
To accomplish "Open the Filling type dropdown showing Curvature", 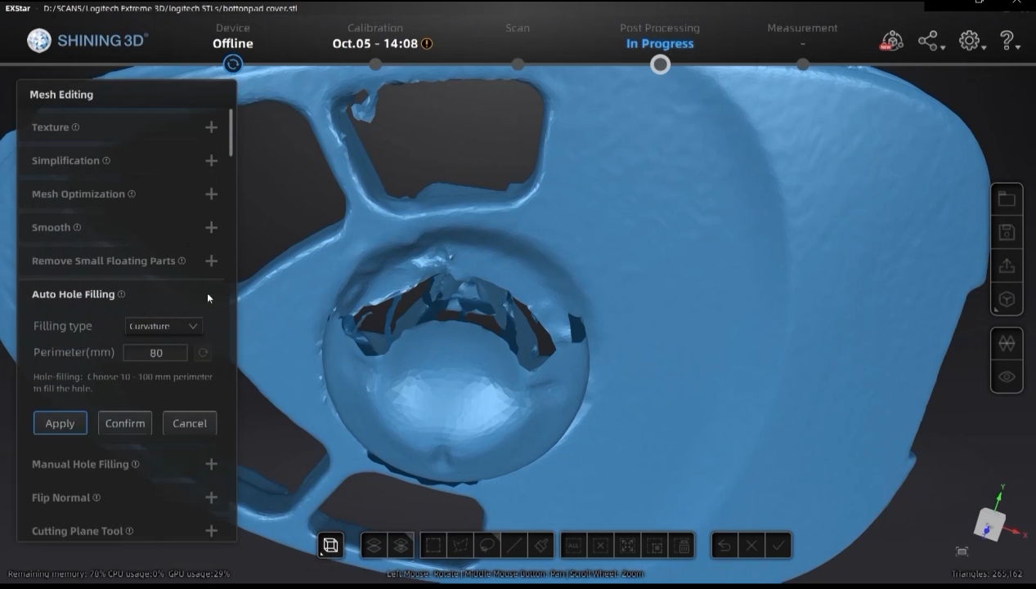I will point(163,326).
